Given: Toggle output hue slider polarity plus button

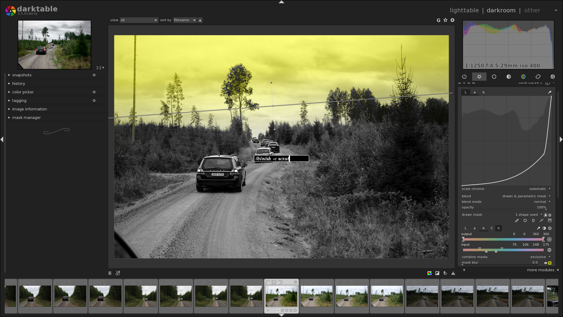Looking at the screenshot, I should (x=549, y=240).
